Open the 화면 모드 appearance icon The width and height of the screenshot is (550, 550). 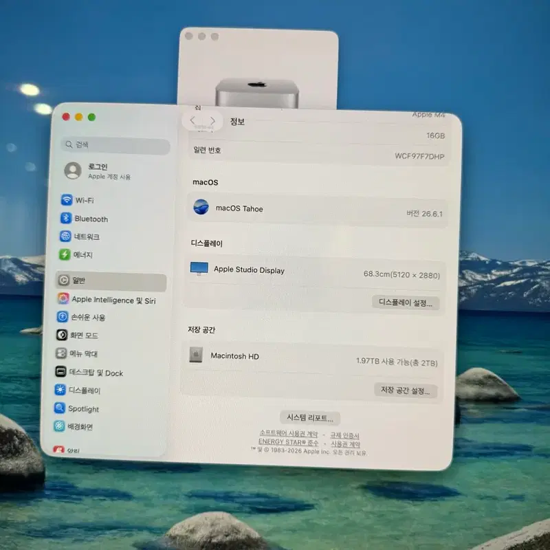[x=62, y=335]
